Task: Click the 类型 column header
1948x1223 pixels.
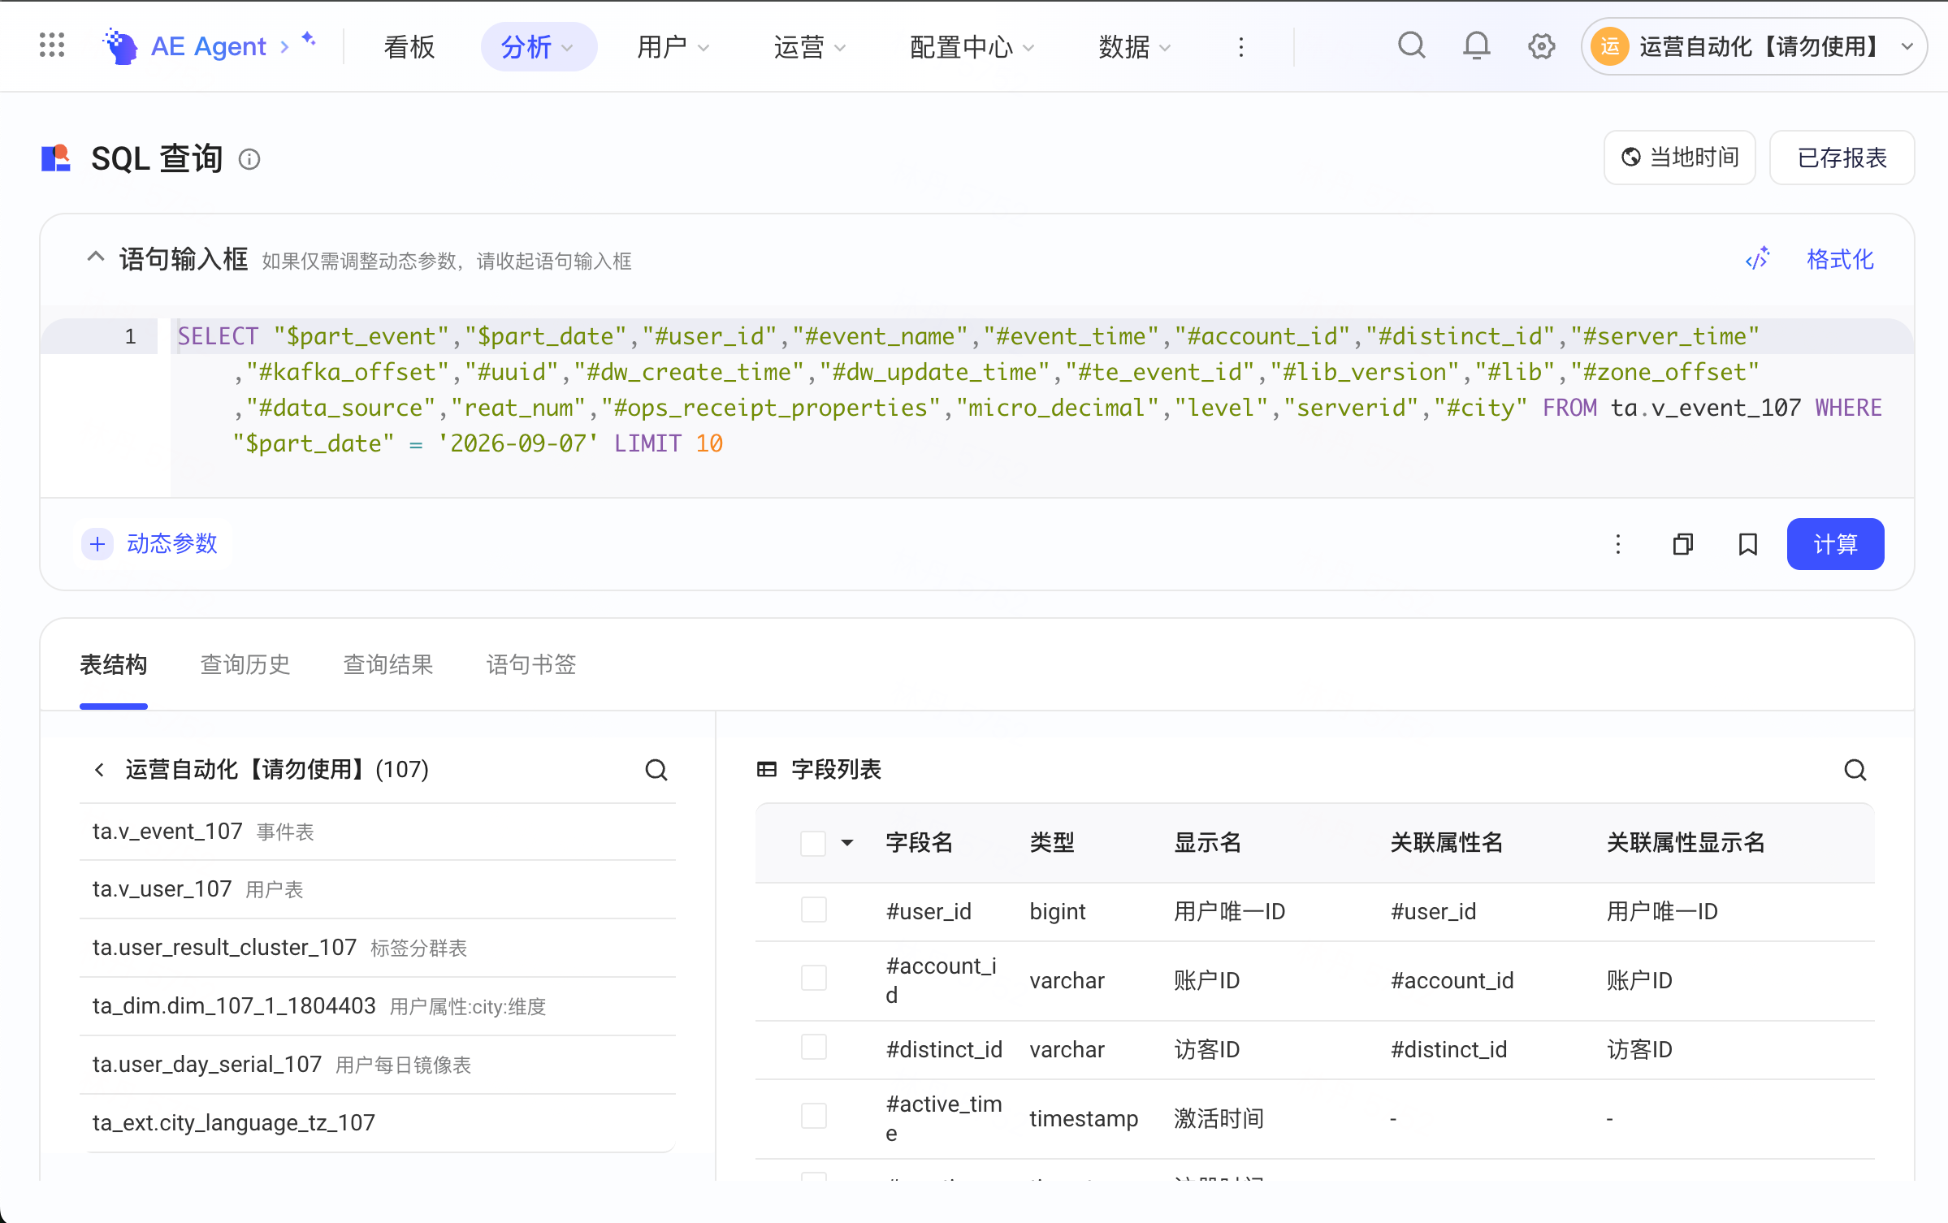Action: tap(1052, 842)
